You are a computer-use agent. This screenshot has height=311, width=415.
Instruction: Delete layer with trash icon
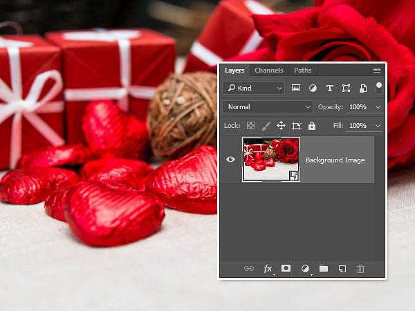pos(360,269)
